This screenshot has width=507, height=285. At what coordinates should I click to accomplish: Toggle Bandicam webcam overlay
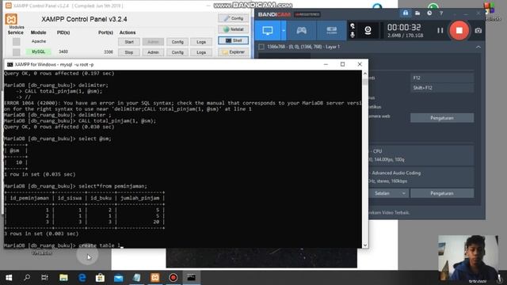(x=368, y=30)
